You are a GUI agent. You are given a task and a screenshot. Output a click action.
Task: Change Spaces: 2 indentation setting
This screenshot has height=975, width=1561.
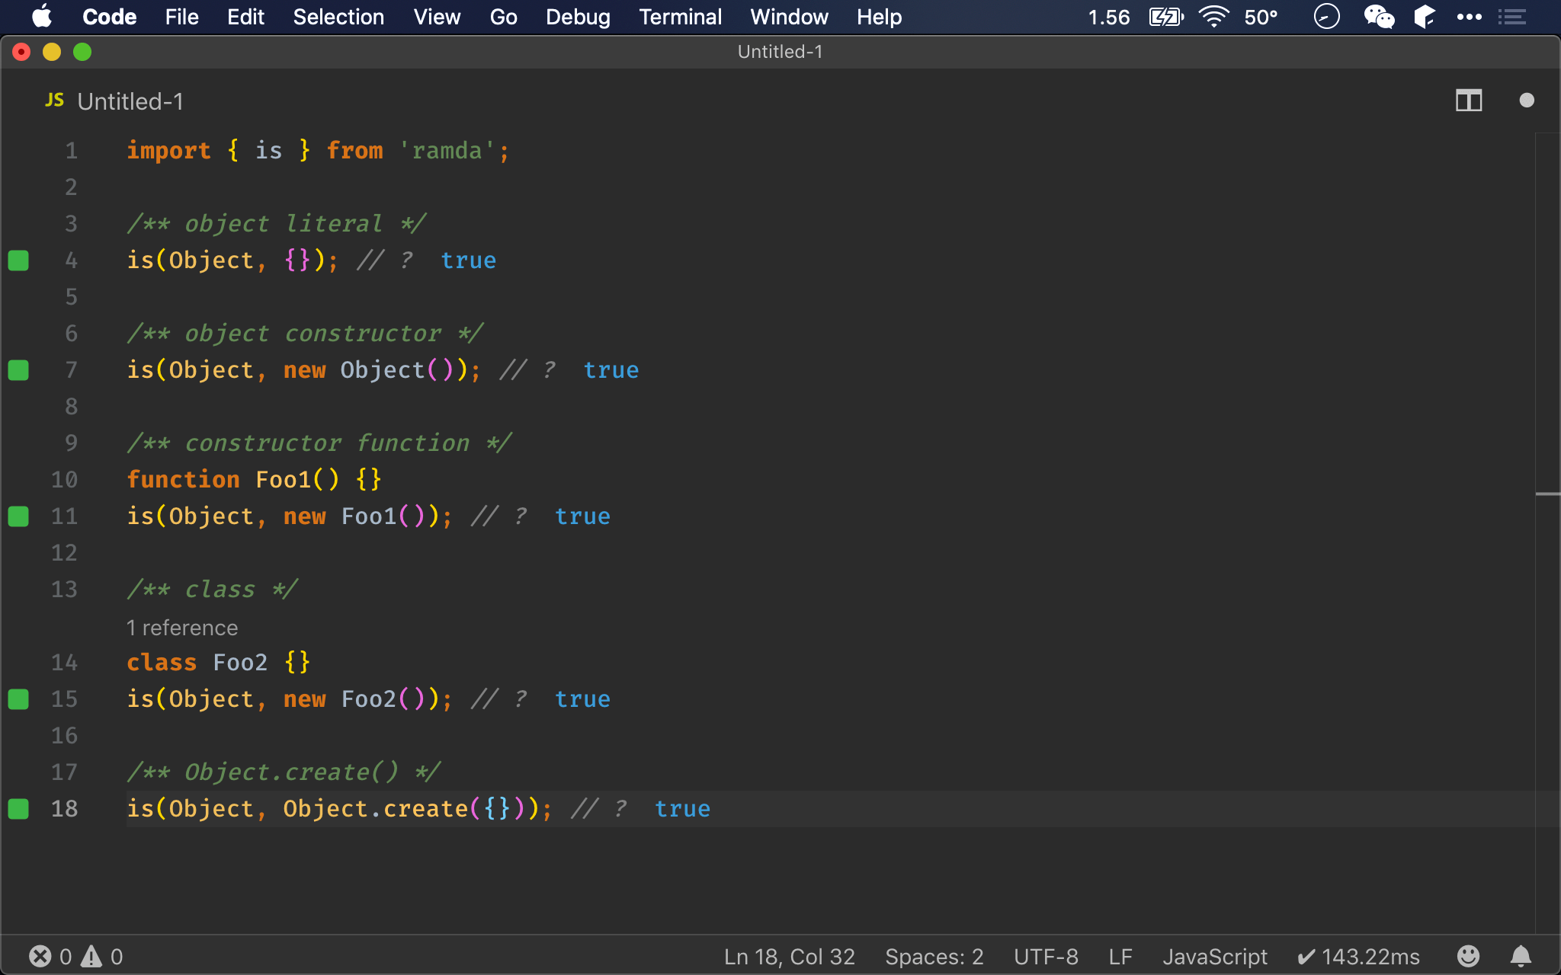[x=934, y=956]
